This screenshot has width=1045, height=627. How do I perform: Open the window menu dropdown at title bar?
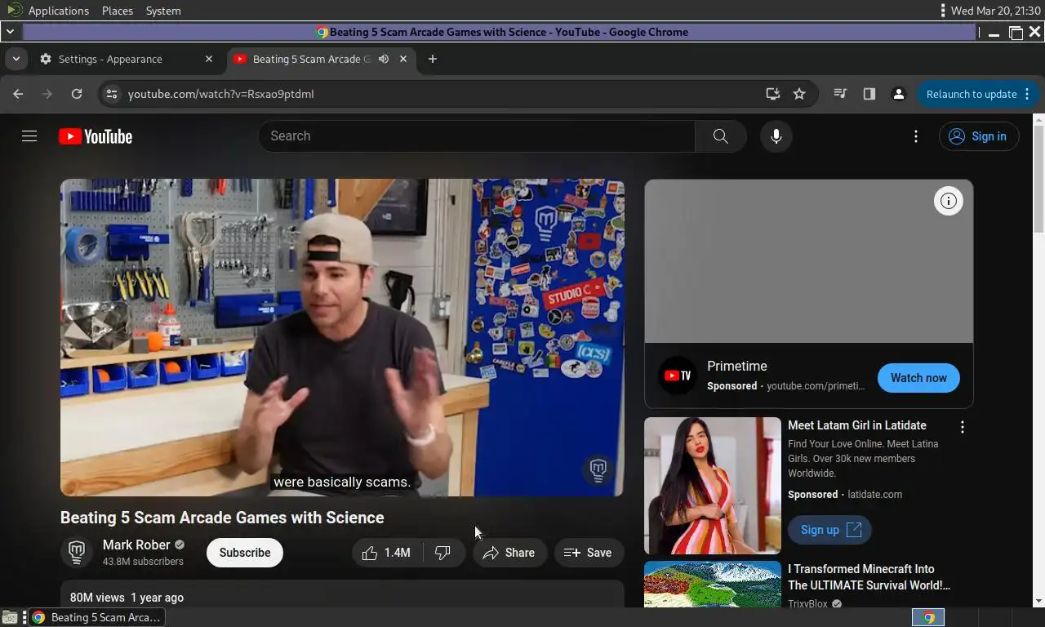coord(10,32)
